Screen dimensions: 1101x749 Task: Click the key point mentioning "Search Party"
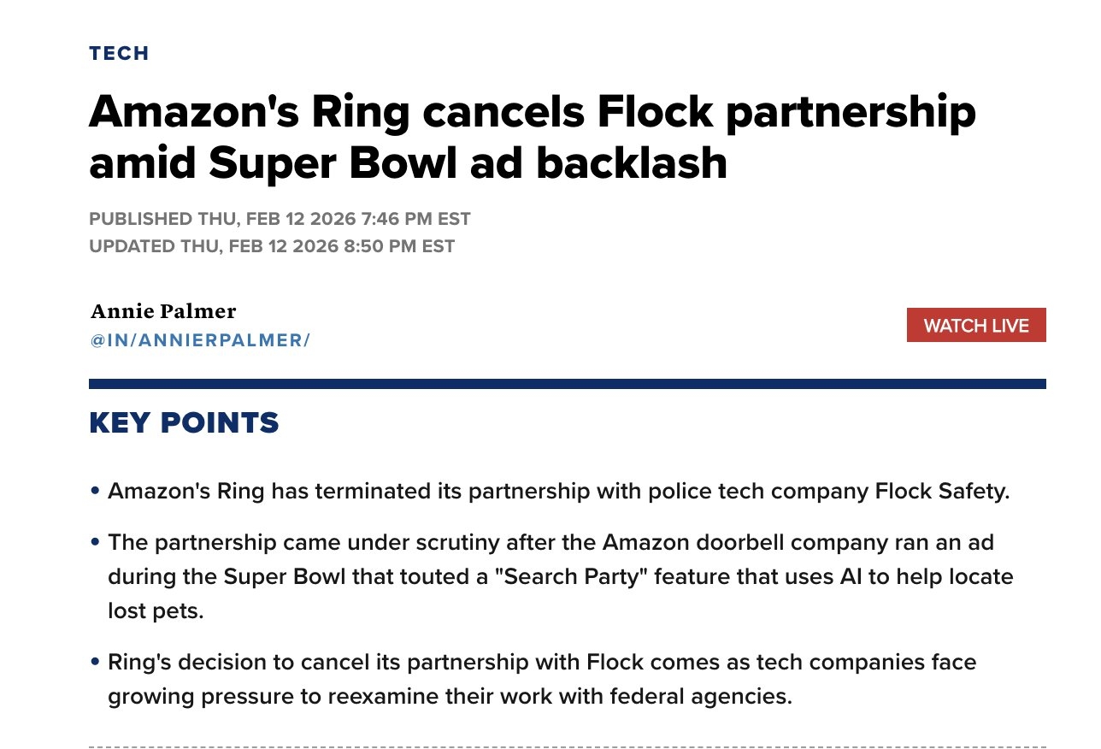coord(560,577)
